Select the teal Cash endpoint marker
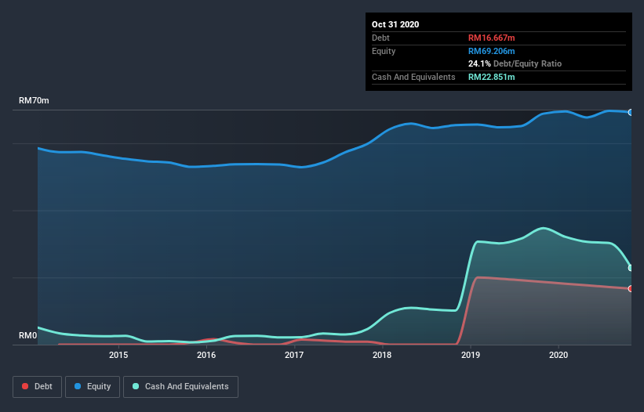 pyautogui.click(x=631, y=268)
